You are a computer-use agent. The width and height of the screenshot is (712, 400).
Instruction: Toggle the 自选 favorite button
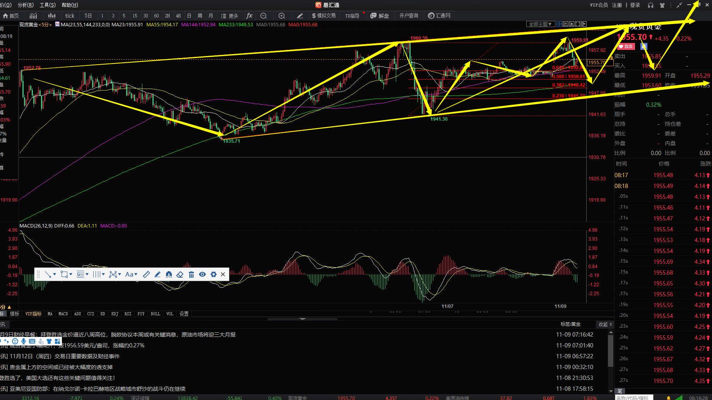pos(626,46)
